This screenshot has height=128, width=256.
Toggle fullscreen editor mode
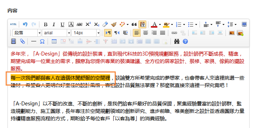pos(244,24)
